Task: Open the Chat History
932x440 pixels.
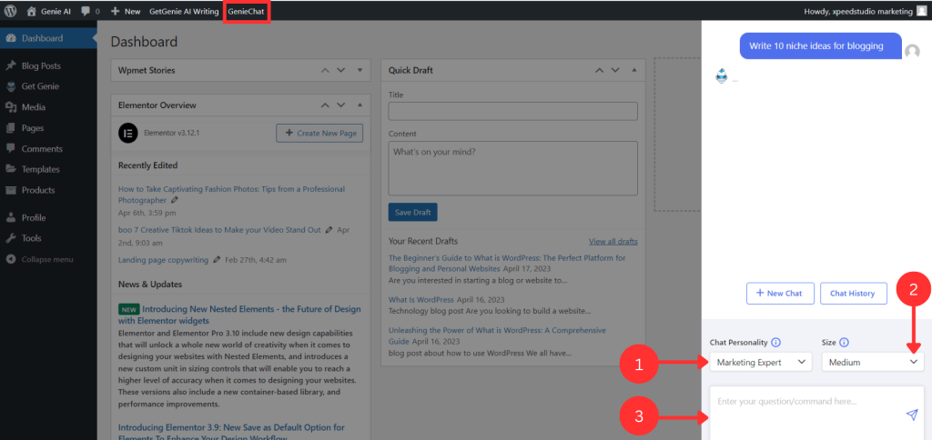Action: (x=854, y=294)
